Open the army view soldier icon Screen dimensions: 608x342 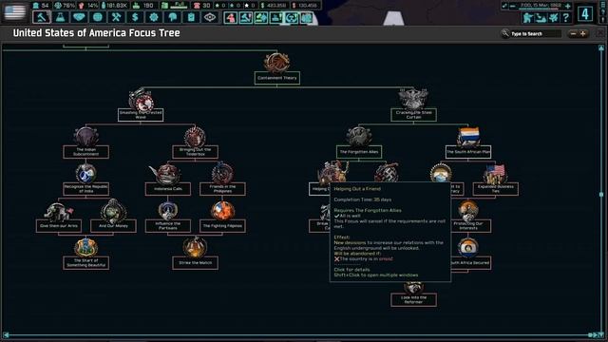(528, 17)
